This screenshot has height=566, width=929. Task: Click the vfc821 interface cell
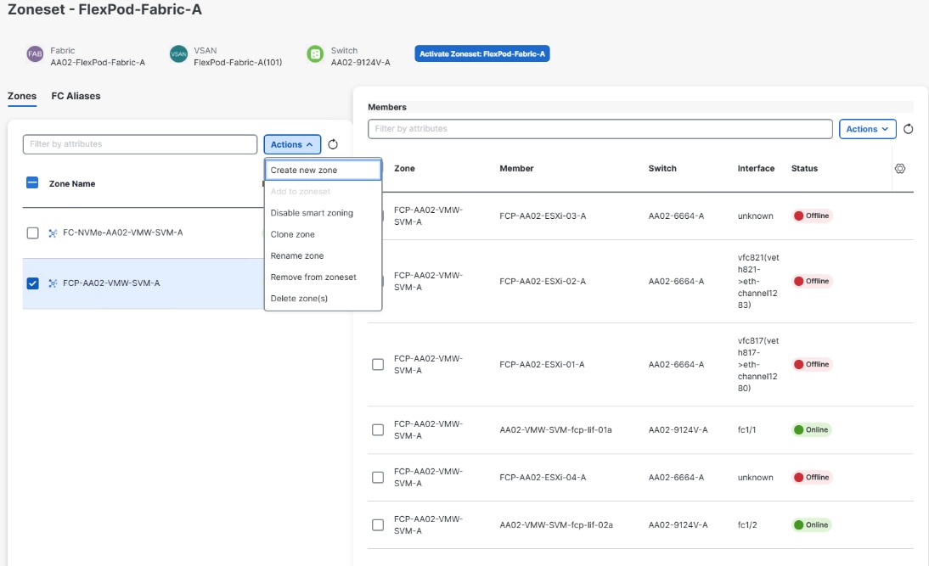click(x=758, y=281)
